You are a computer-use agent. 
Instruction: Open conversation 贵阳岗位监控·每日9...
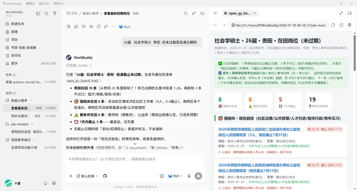click(x=30, y=132)
